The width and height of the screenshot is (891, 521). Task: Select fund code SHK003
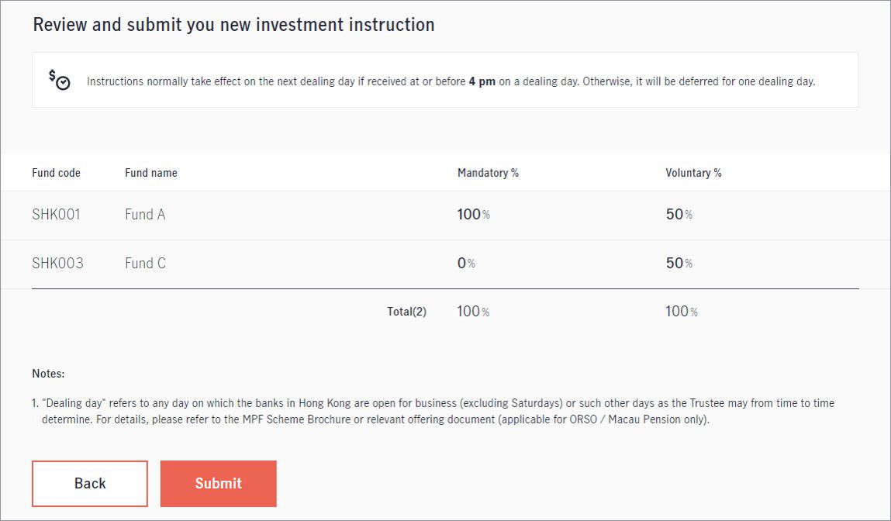(57, 263)
